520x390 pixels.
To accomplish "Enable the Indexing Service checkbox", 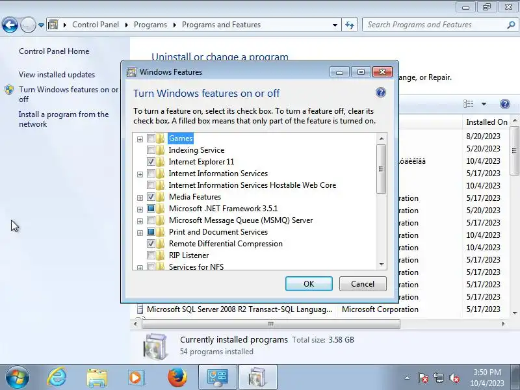I will (x=151, y=150).
